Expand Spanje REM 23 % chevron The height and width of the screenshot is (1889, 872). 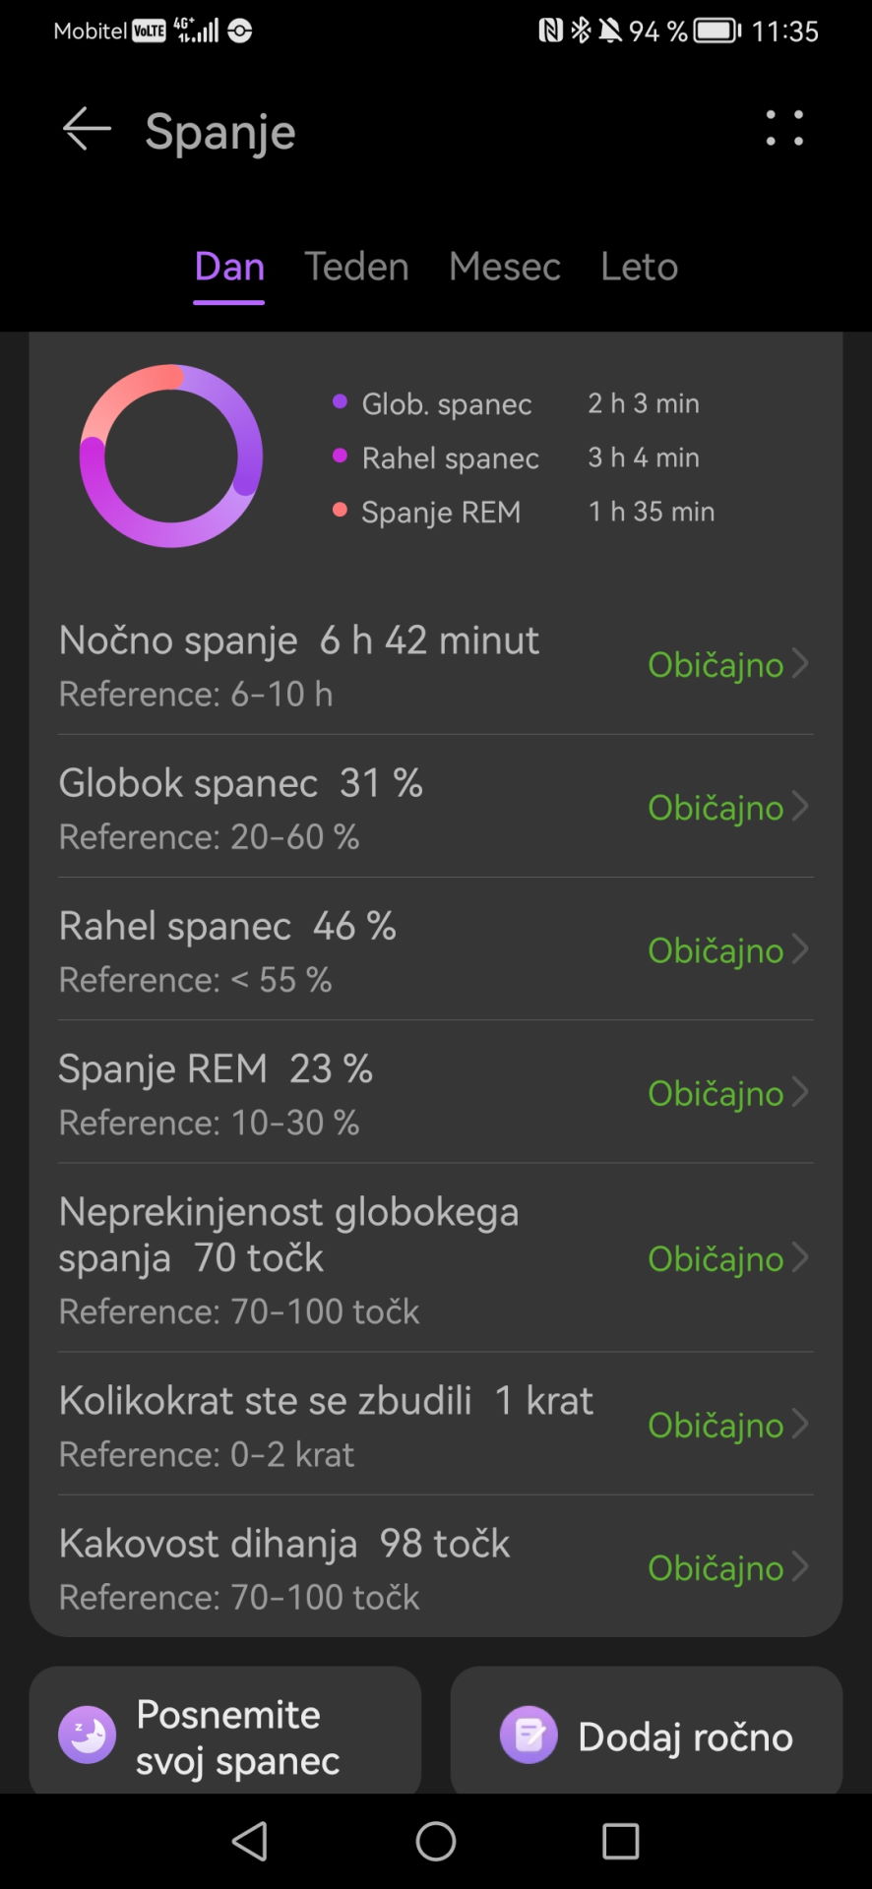click(800, 1092)
